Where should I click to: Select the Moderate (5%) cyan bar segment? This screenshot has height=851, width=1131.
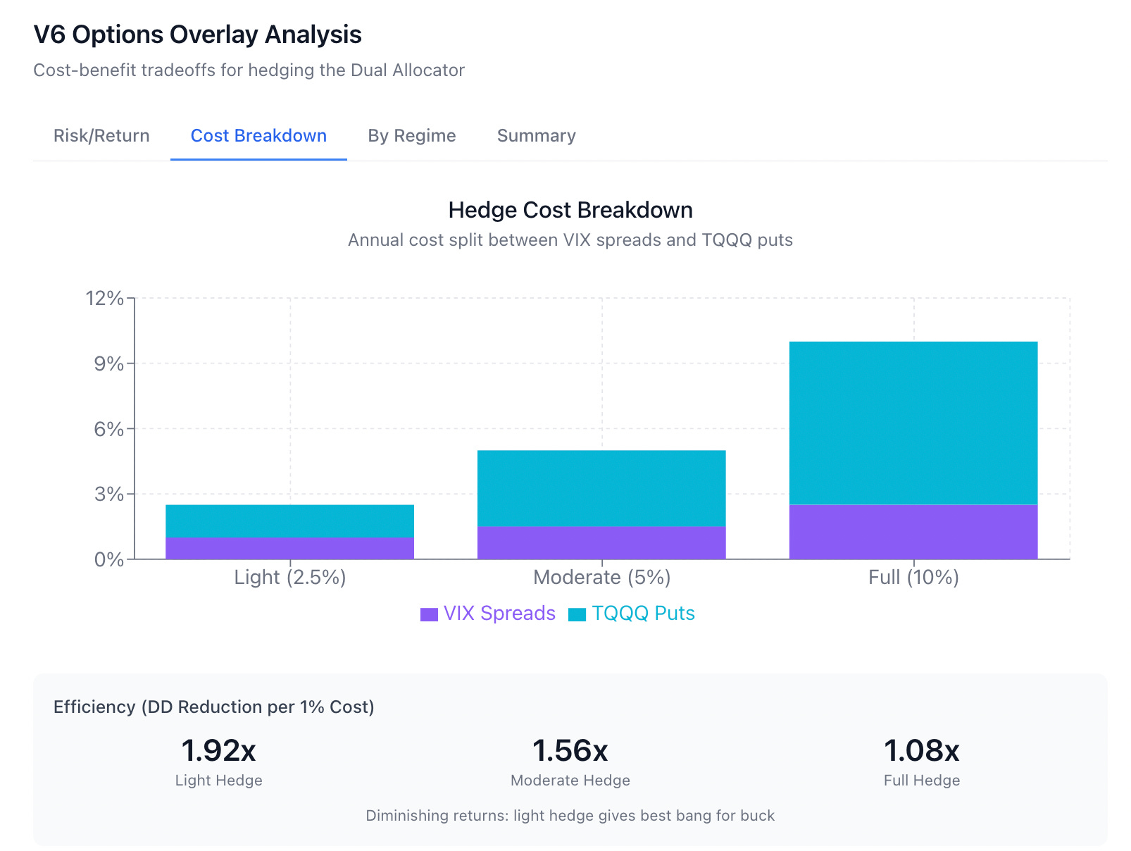click(601, 489)
